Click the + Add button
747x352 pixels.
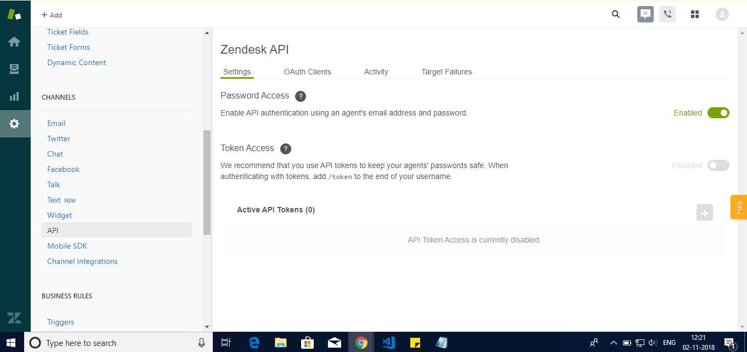pos(52,15)
